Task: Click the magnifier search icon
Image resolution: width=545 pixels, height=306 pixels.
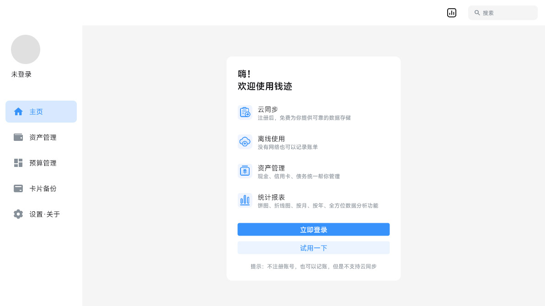Action: coord(477,13)
